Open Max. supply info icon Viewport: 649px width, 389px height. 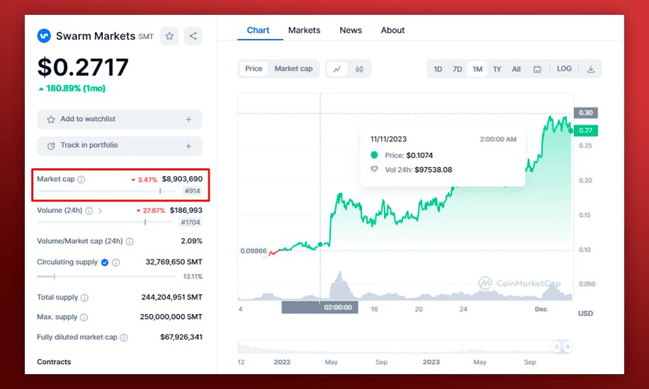click(84, 318)
